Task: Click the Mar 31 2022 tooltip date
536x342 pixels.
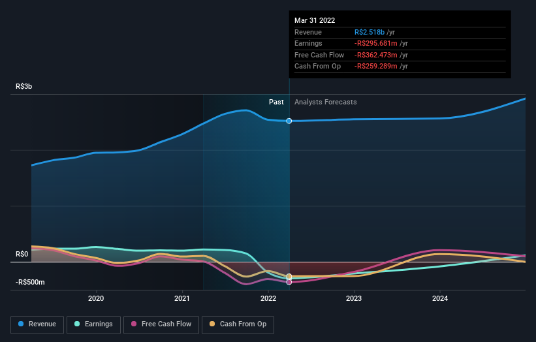Action: (315, 20)
